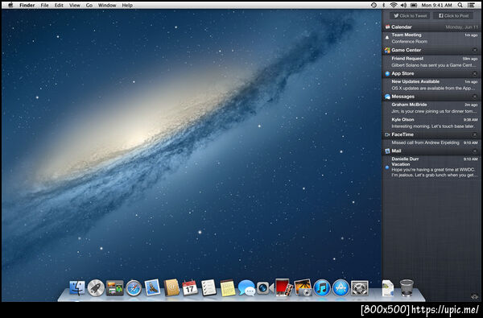Open the Go menu
Image resolution: width=483 pixels, height=318 pixels.
click(x=89, y=6)
